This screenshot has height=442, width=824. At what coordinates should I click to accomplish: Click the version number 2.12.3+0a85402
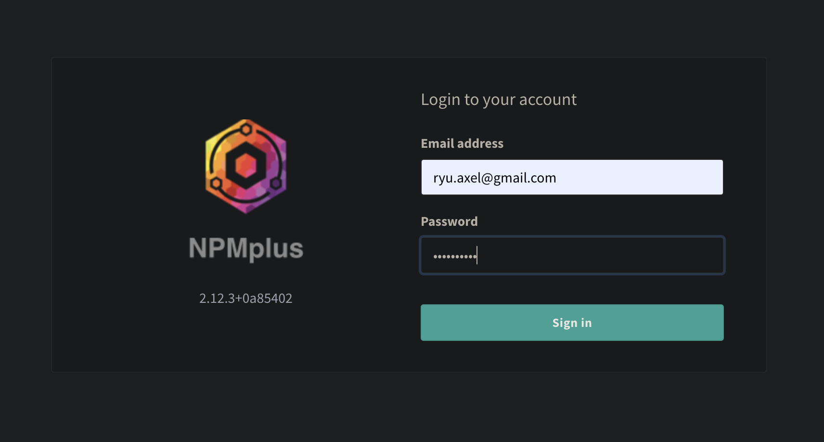pos(246,299)
